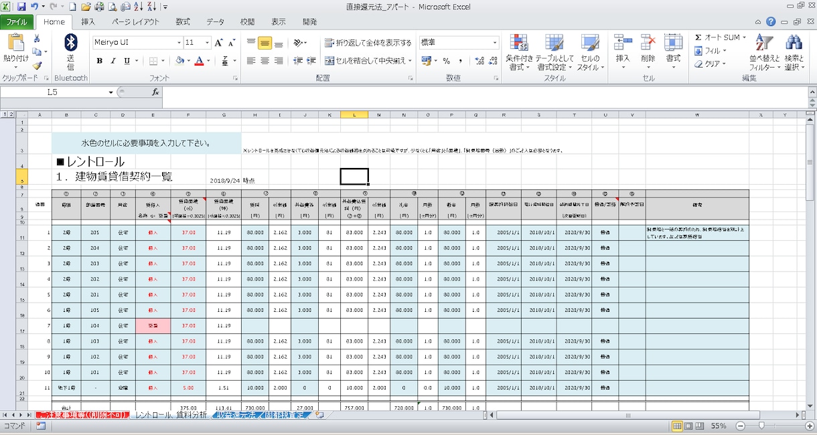Open the Meiryo UI font name dropdown
The image size is (817, 435).
tap(179, 43)
